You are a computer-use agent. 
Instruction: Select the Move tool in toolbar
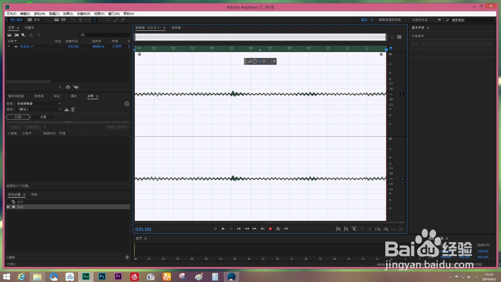point(73,20)
